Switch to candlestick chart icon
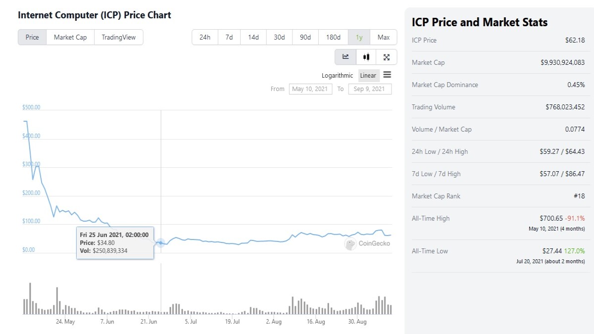 click(x=366, y=57)
